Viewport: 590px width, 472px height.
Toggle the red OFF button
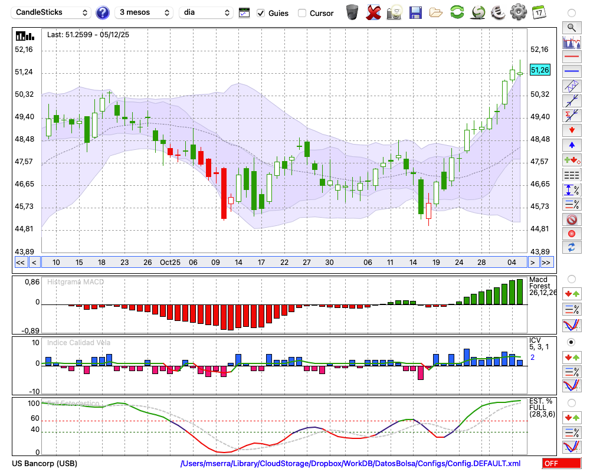coord(562,463)
